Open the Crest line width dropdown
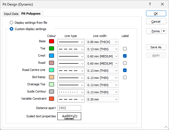 116,56
